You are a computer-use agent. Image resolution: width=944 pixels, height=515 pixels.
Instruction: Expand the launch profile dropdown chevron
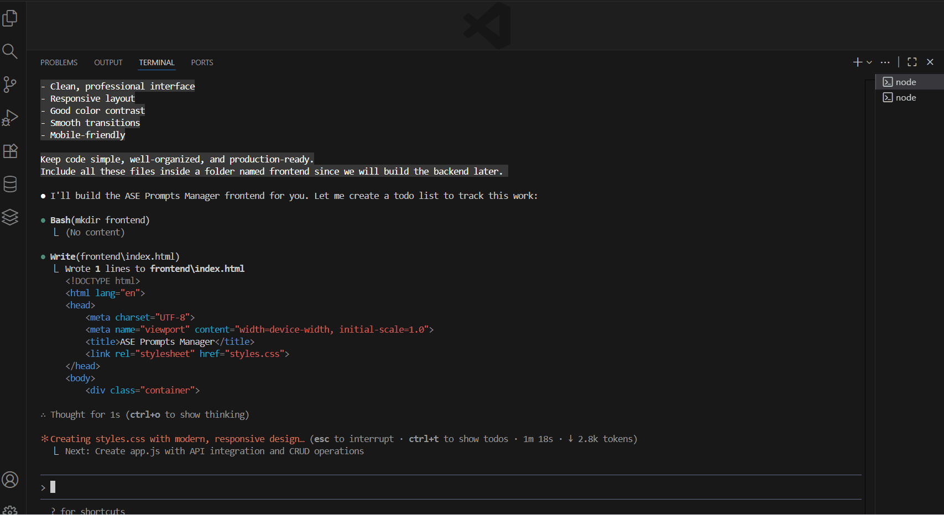pos(869,62)
